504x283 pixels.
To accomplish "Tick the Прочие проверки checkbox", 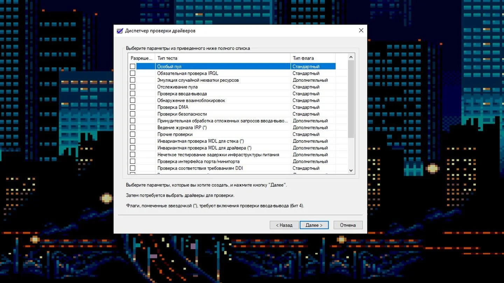I will 132,134.
